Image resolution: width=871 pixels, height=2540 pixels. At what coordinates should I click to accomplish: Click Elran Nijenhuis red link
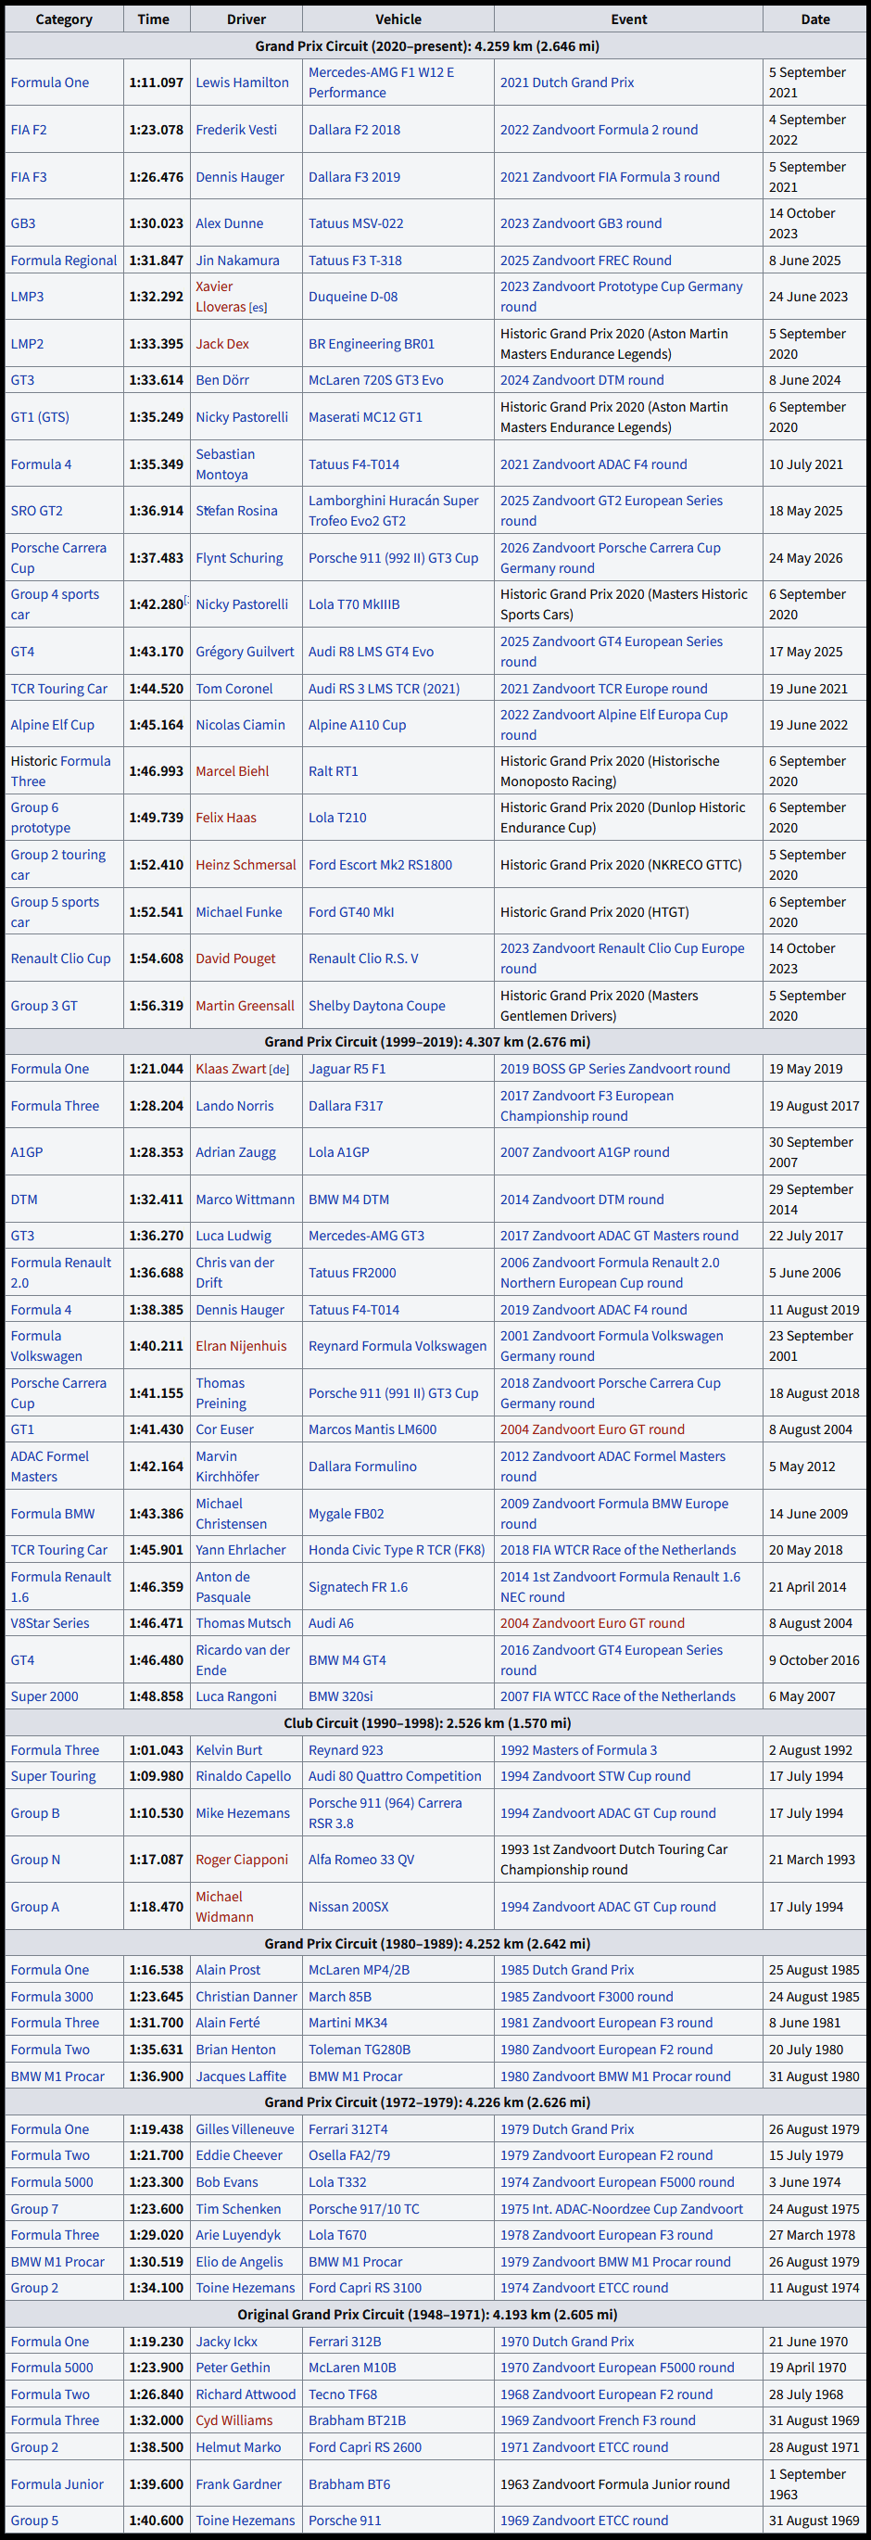point(240,1346)
